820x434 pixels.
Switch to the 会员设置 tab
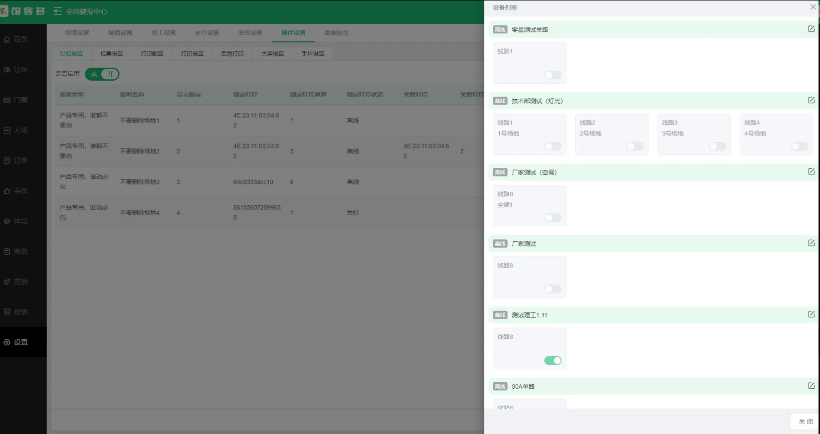[x=250, y=33]
